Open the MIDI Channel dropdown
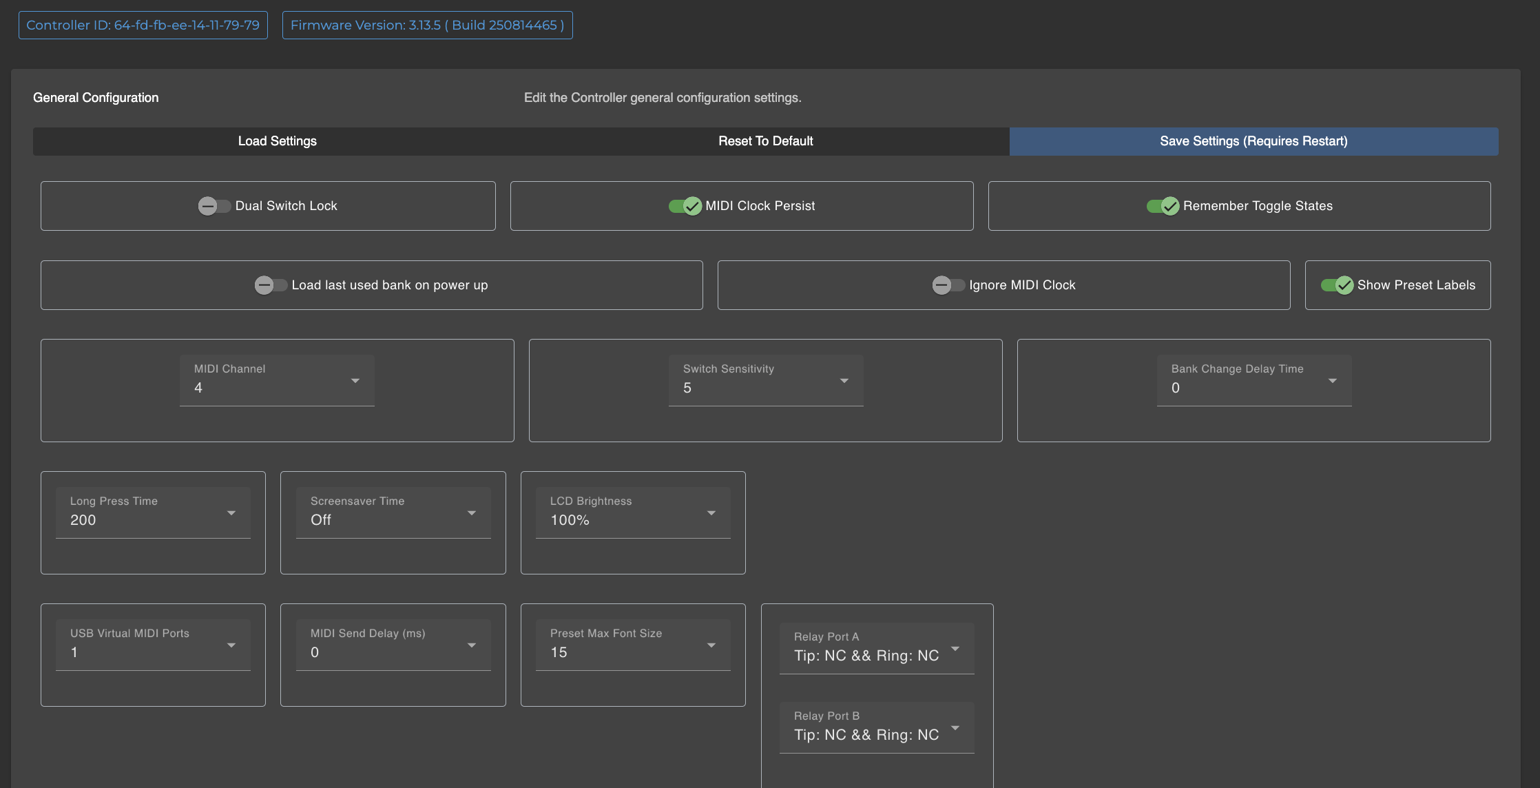 pos(277,380)
